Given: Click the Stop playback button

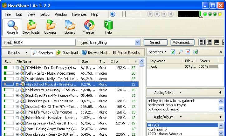Looking at the screenshot, I should click(x=157, y=14).
